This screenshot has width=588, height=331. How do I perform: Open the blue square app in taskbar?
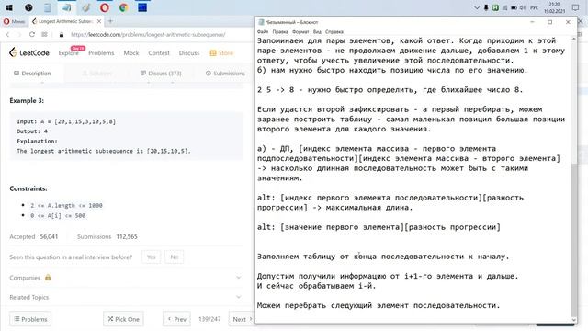(x=142, y=7)
